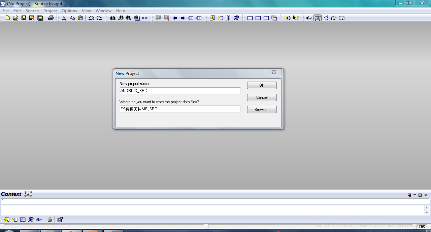Close the Context panel
Screen dimensions: 431x232
[426, 195]
